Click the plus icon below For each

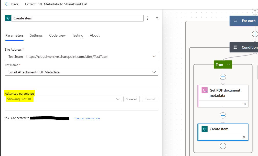255,34
